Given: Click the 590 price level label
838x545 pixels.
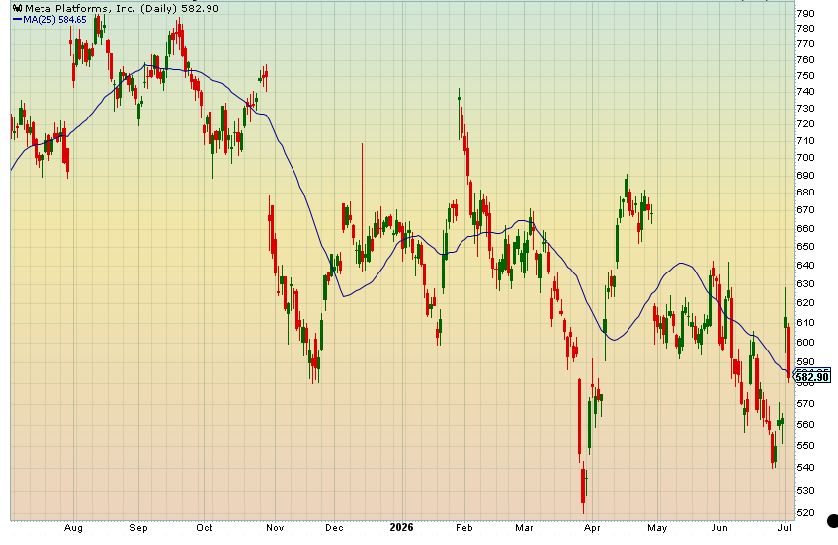Looking at the screenshot, I should [x=805, y=362].
